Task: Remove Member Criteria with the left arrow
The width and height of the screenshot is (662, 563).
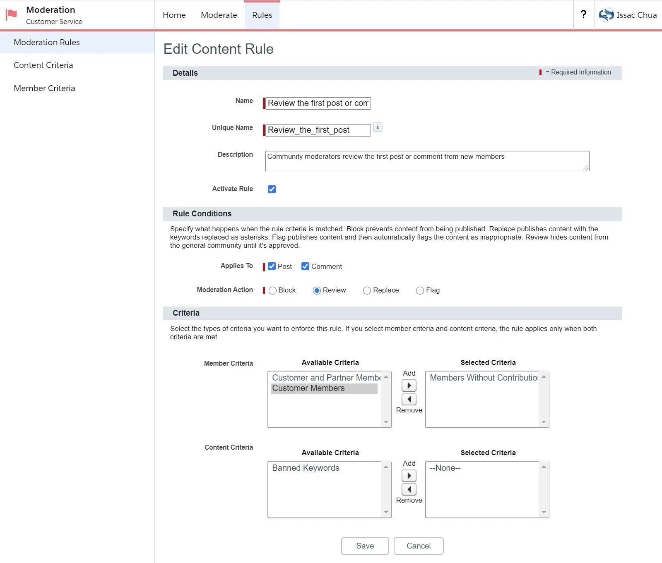Action: tap(409, 399)
